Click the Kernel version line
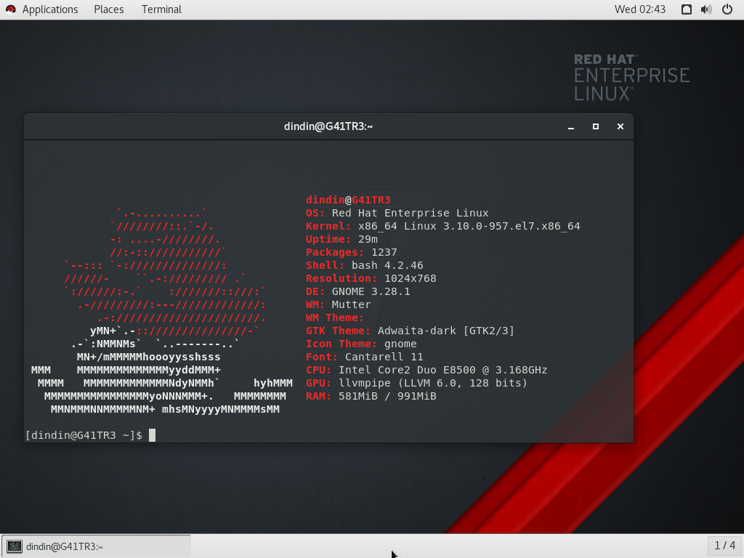Image resolution: width=744 pixels, height=558 pixels. (442, 227)
